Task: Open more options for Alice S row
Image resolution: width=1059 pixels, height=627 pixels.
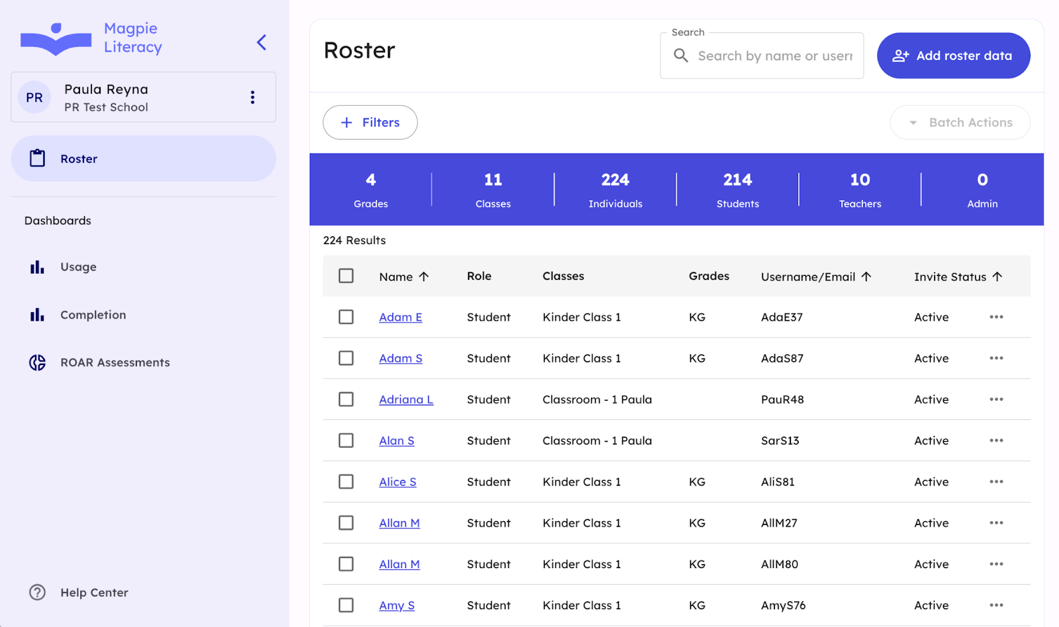Action: click(996, 482)
